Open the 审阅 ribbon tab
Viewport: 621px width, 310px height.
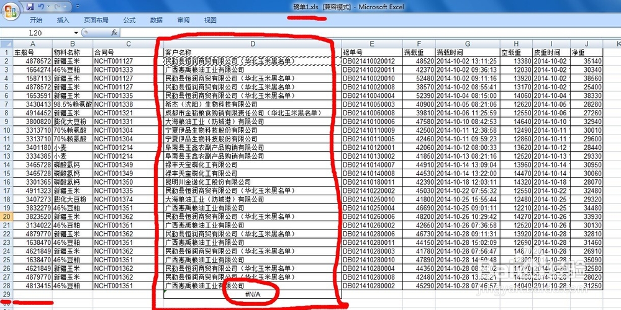[183, 20]
